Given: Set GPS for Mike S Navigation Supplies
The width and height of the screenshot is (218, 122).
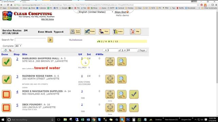Looking at the screenshot, I should point(110,94).
